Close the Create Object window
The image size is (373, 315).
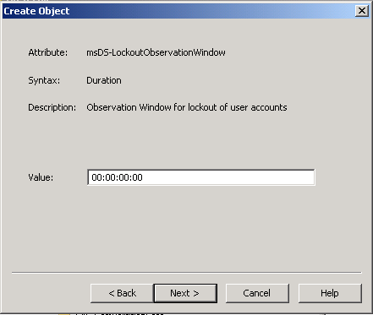362,11
